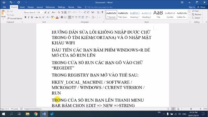Click the Replace button
The height and width of the screenshot is (117, 208).
click(197, 14)
